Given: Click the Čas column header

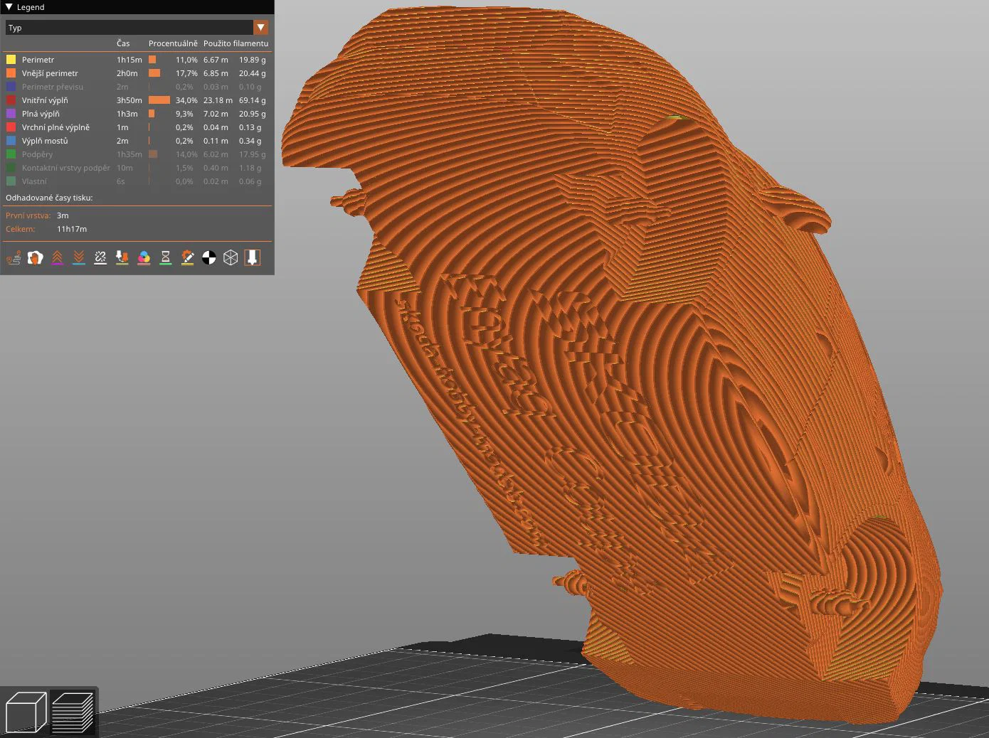Looking at the screenshot, I should tap(123, 43).
